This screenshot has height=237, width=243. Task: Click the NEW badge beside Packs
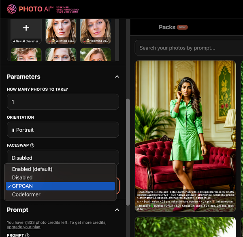(x=182, y=27)
